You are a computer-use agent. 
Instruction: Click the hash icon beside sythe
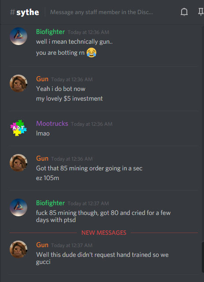click(12, 12)
